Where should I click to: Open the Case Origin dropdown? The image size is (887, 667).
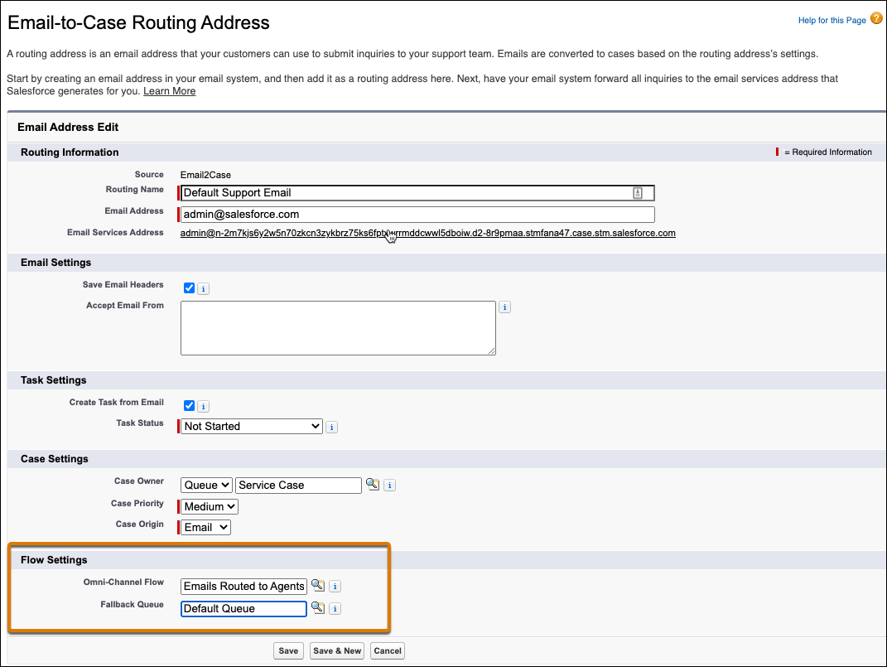coord(204,527)
